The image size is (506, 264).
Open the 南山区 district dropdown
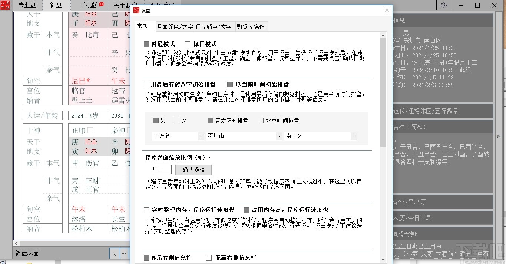click(354, 136)
